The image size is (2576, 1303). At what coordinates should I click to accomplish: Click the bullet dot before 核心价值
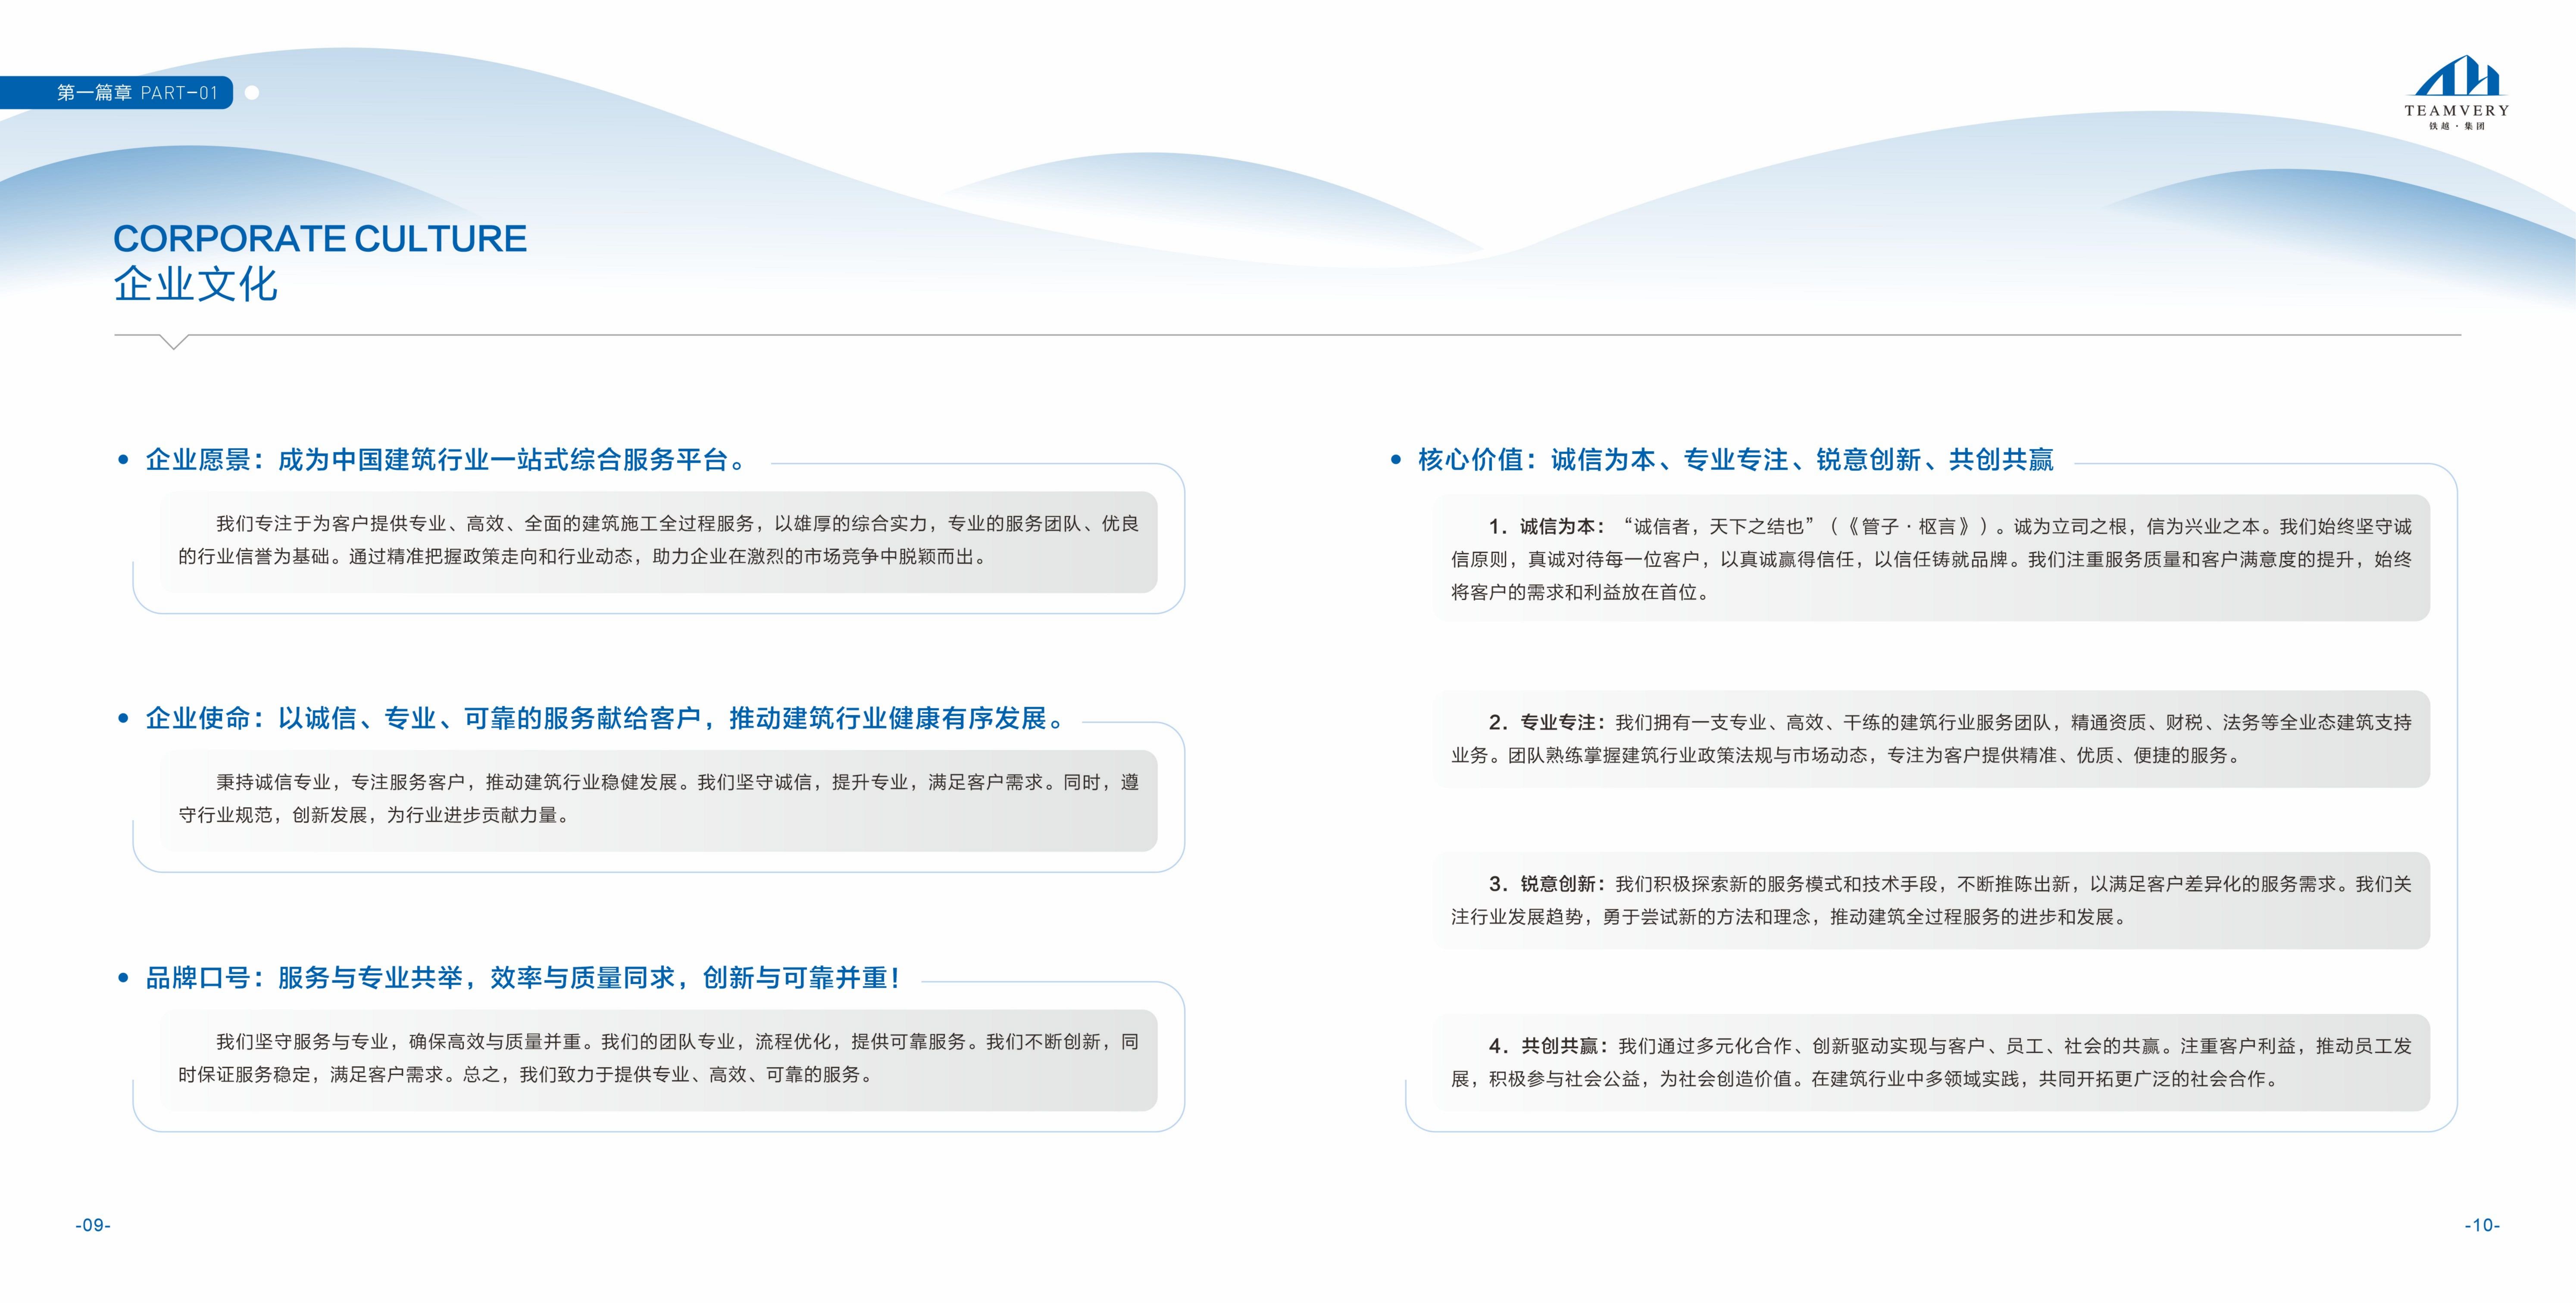tap(1396, 460)
